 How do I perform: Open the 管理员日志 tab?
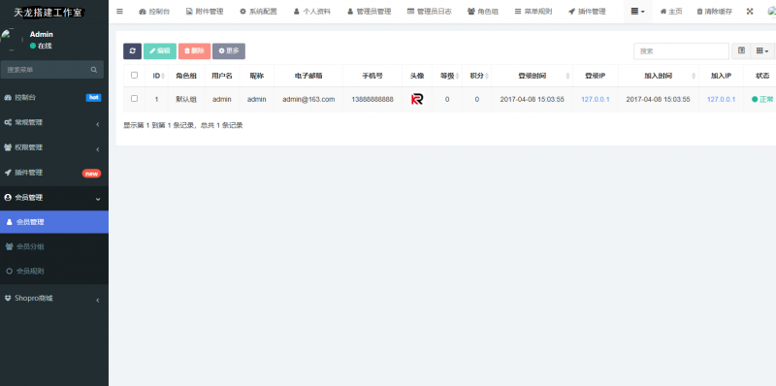[429, 12]
